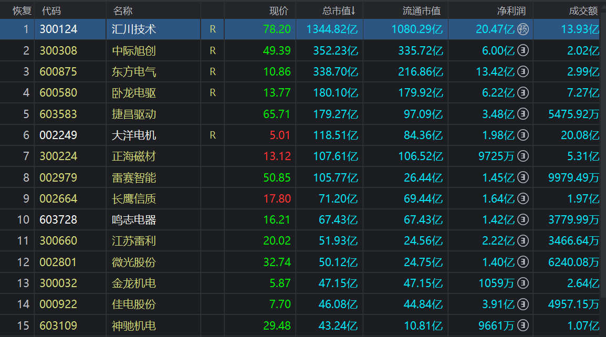Select stock code 300660

coord(58,241)
